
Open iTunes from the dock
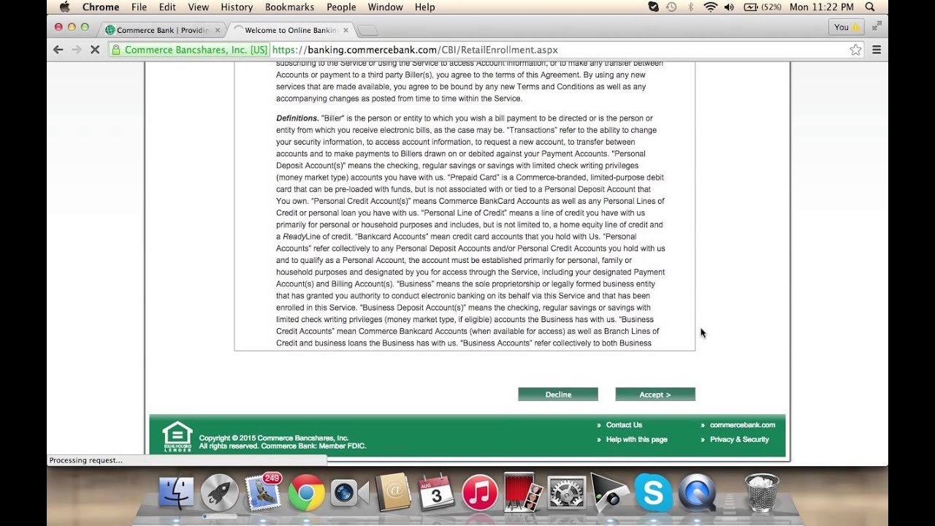tap(480, 494)
